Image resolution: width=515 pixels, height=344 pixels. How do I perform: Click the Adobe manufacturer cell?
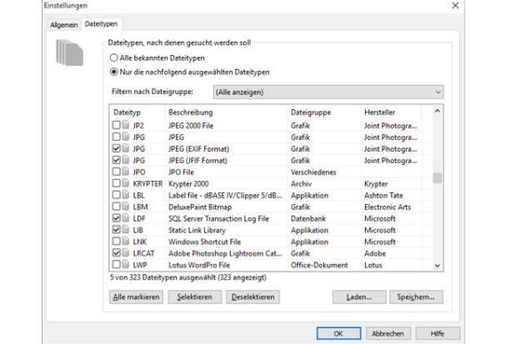[x=375, y=254]
